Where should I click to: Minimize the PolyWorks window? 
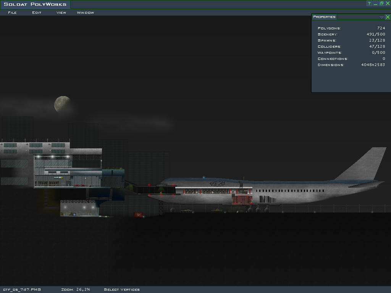375,3
